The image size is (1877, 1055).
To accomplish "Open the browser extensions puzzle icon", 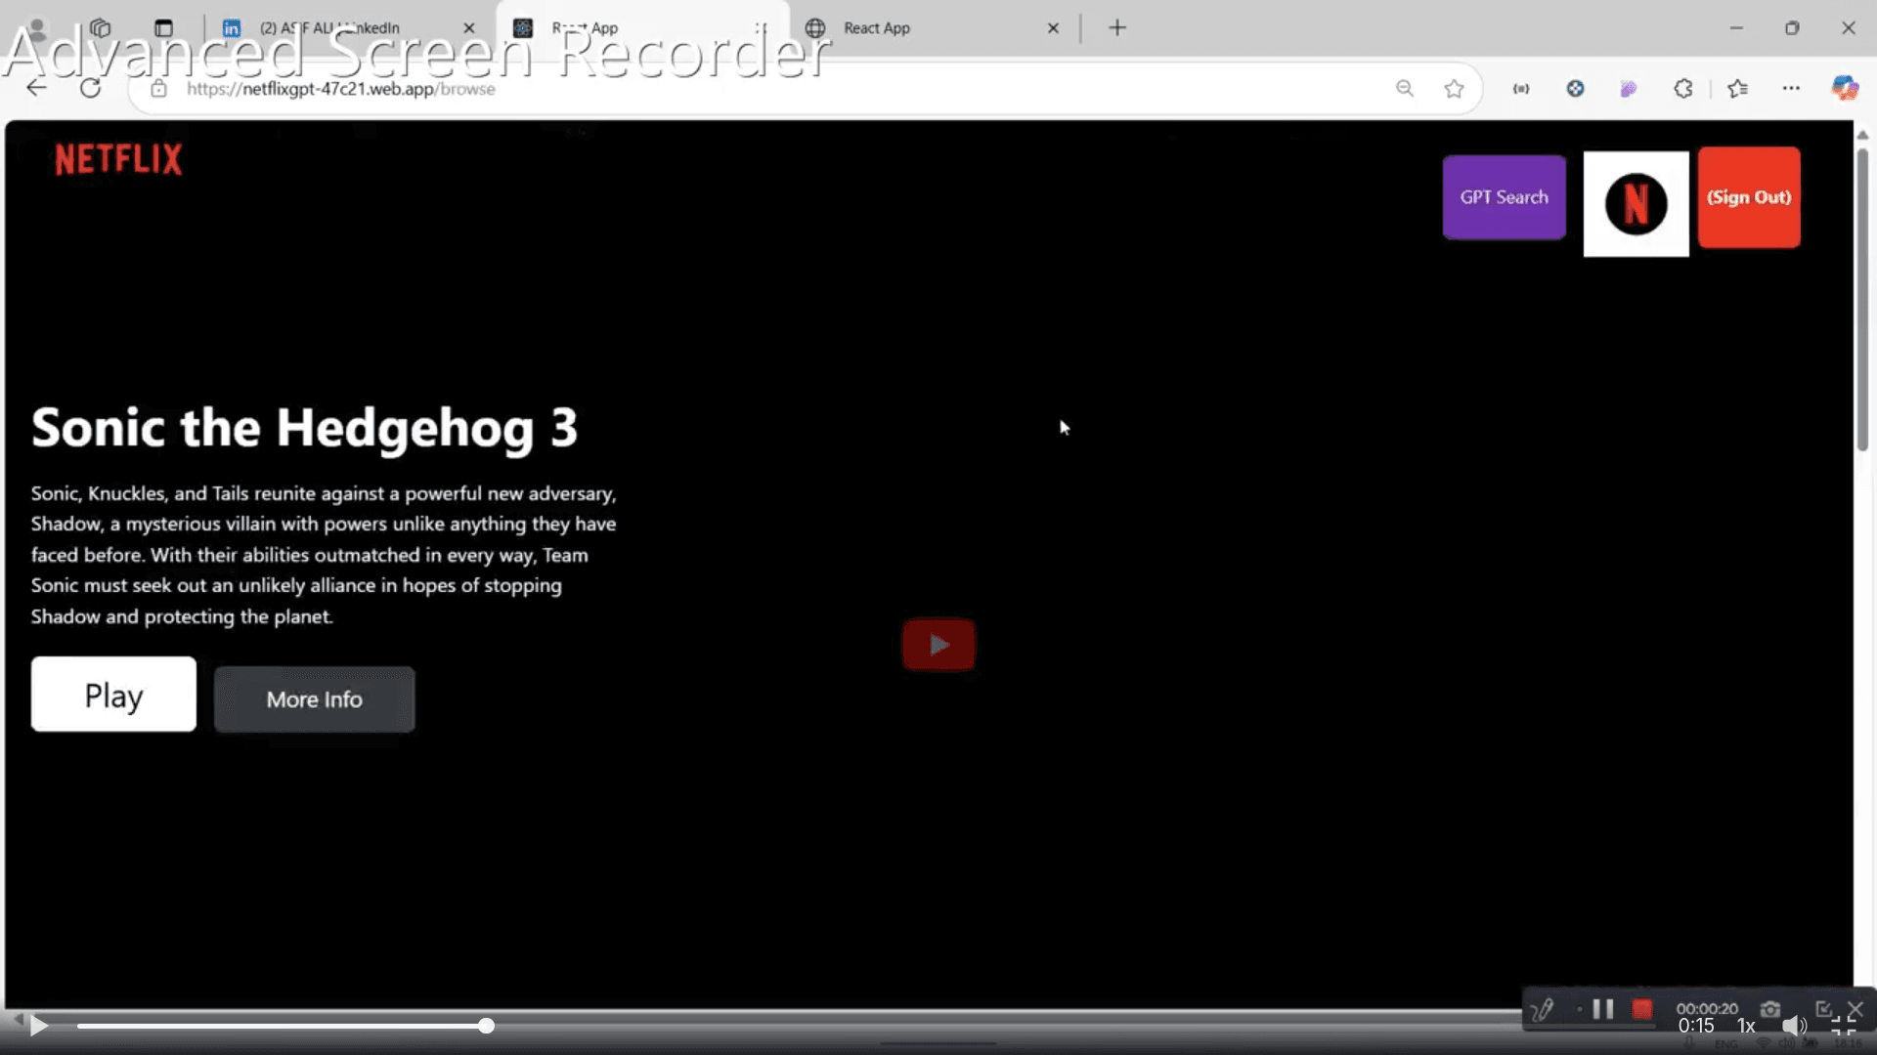I will click(1683, 89).
